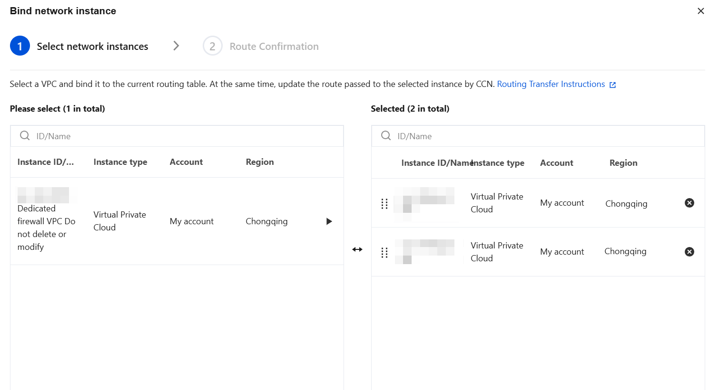This screenshot has width=709, height=390.
Task: Click the chevron between the two steps
Action: [176, 46]
